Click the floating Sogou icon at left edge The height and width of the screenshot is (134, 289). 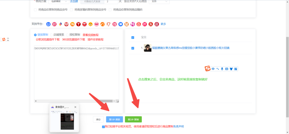pos(4,39)
